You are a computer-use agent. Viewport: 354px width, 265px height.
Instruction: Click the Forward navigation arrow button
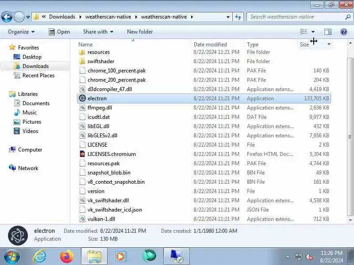tap(19, 17)
